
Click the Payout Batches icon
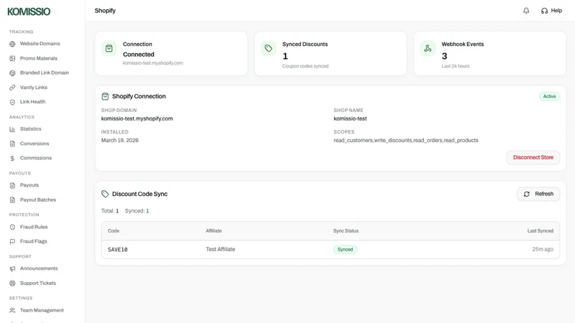(x=12, y=200)
